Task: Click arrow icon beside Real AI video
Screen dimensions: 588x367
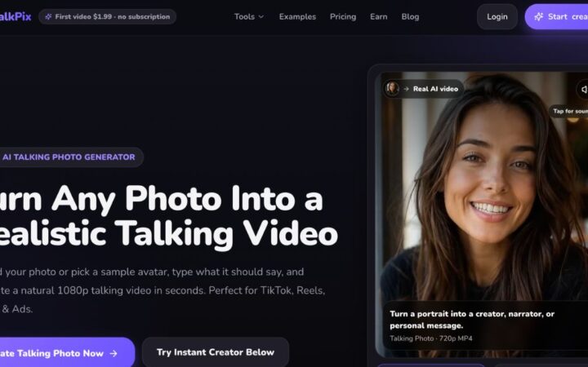Action: [406, 89]
